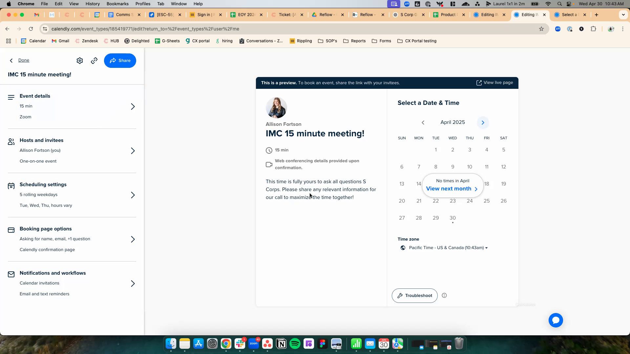This screenshot has width=630, height=354.
Task: Select April 30 on the calendar
Action: pos(452,218)
